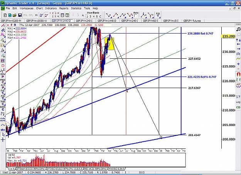
Task: Toggle the Log scale button
Action: 238,102
